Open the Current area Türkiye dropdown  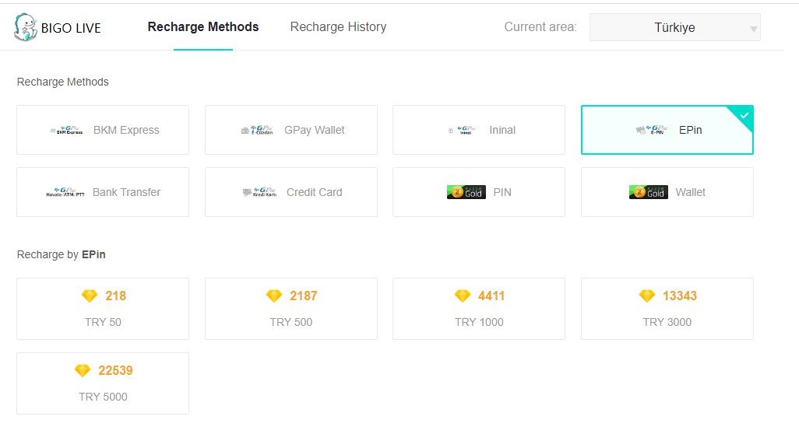click(674, 27)
